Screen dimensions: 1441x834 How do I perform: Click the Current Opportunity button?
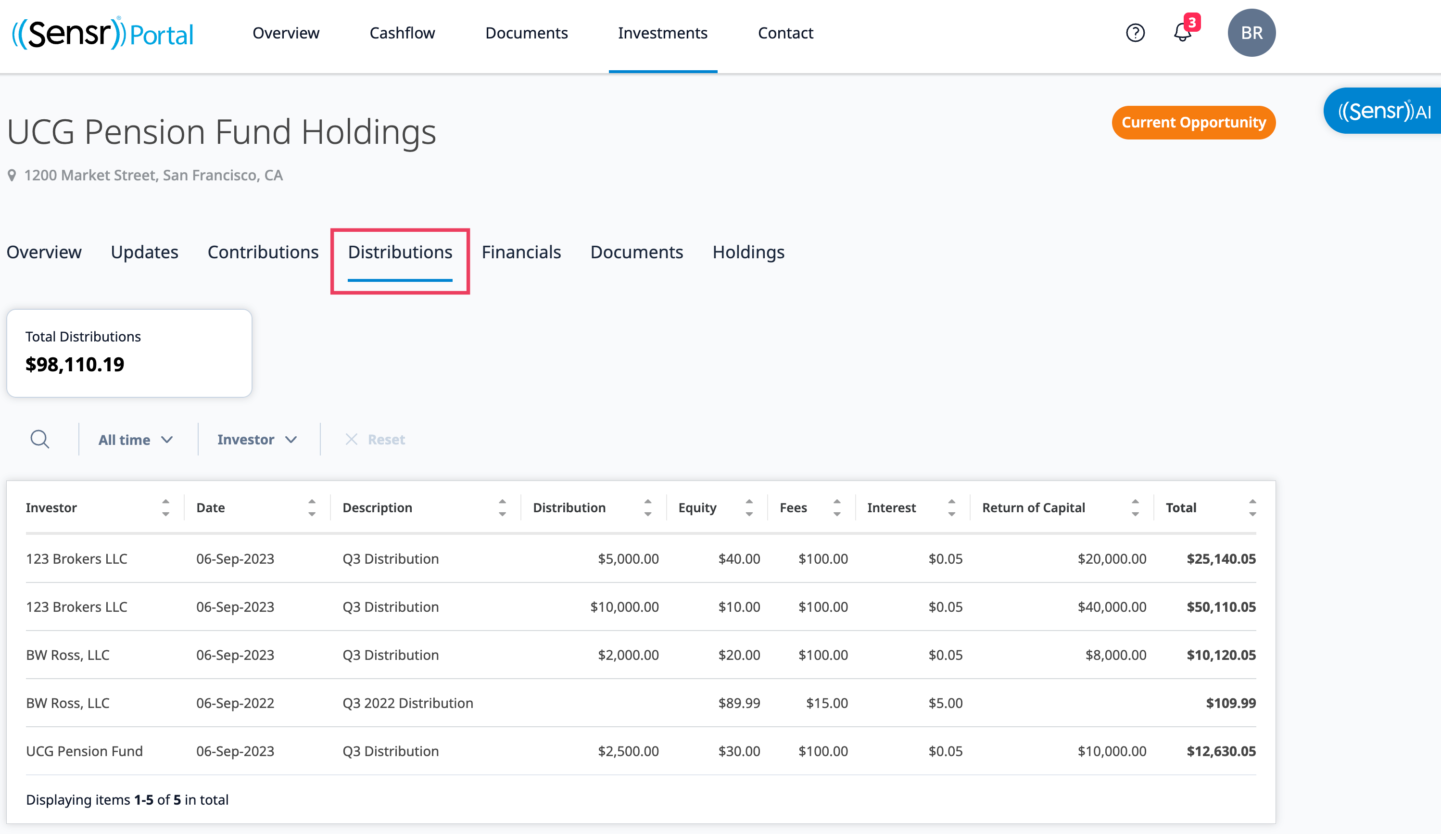point(1193,122)
